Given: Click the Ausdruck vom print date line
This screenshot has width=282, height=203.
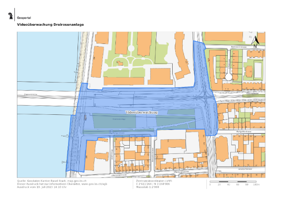Looking at the screenshot, I should tap(42, 187).
